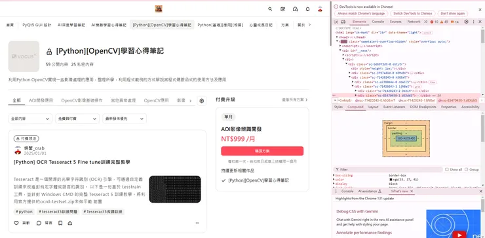Expand the noscript node in DOM tree

pyautogui.click(x=340, y=46)
